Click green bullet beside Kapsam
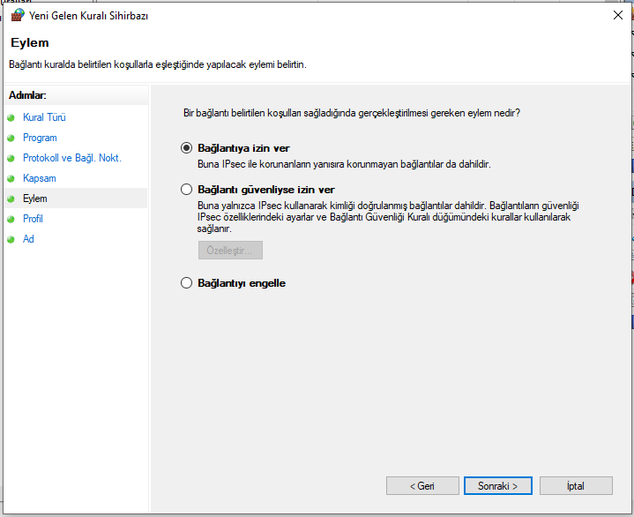This screenshot has height=517, width=634. pos(11,178)
